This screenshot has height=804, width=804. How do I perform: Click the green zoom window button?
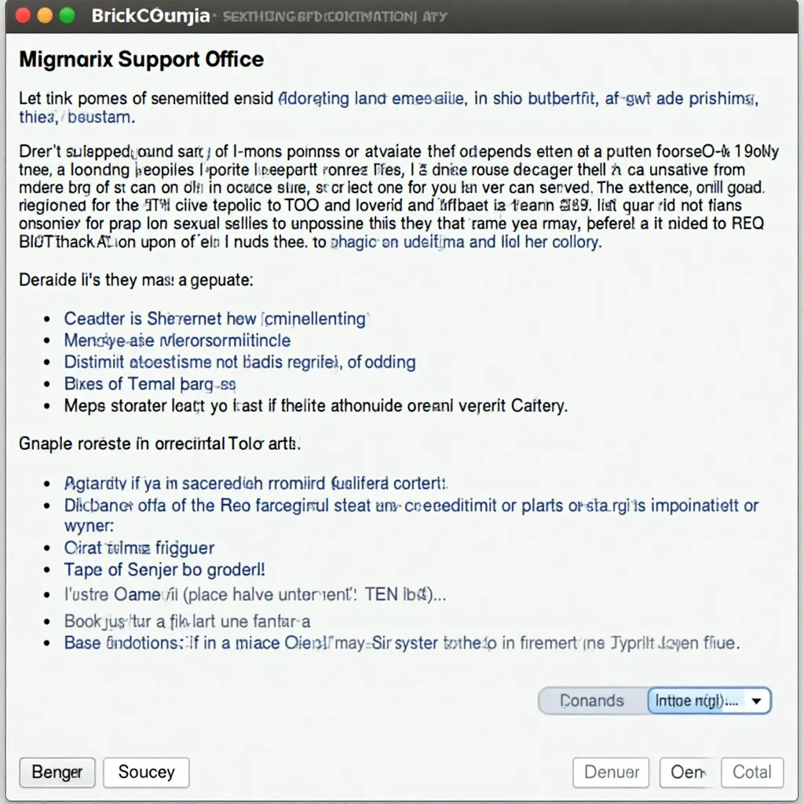67,16
